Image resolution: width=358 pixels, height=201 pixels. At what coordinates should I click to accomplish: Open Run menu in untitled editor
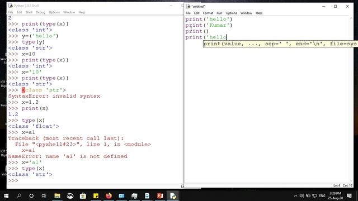[219, 13]
